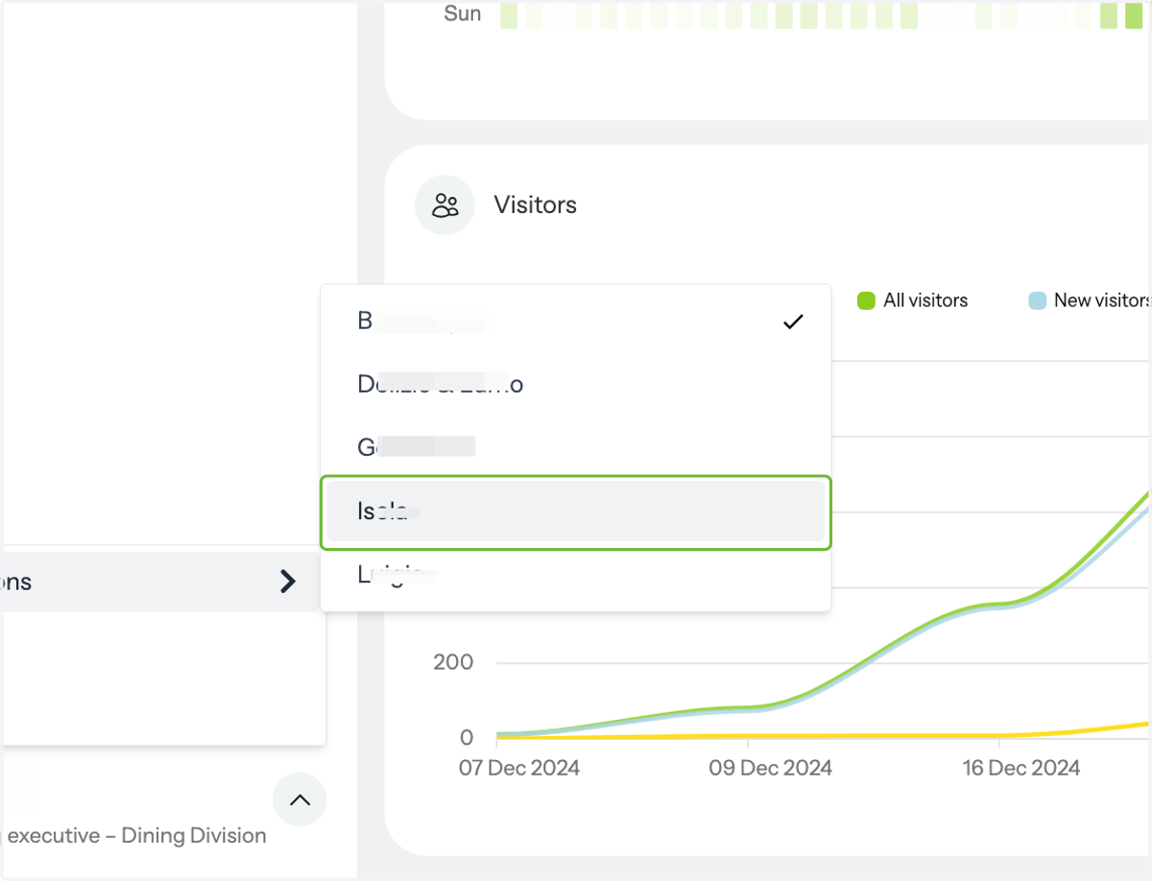This screenshot has height=881, width=1152.
Task: Click the checkmark beside the first option
Action: tap(793, 321)
